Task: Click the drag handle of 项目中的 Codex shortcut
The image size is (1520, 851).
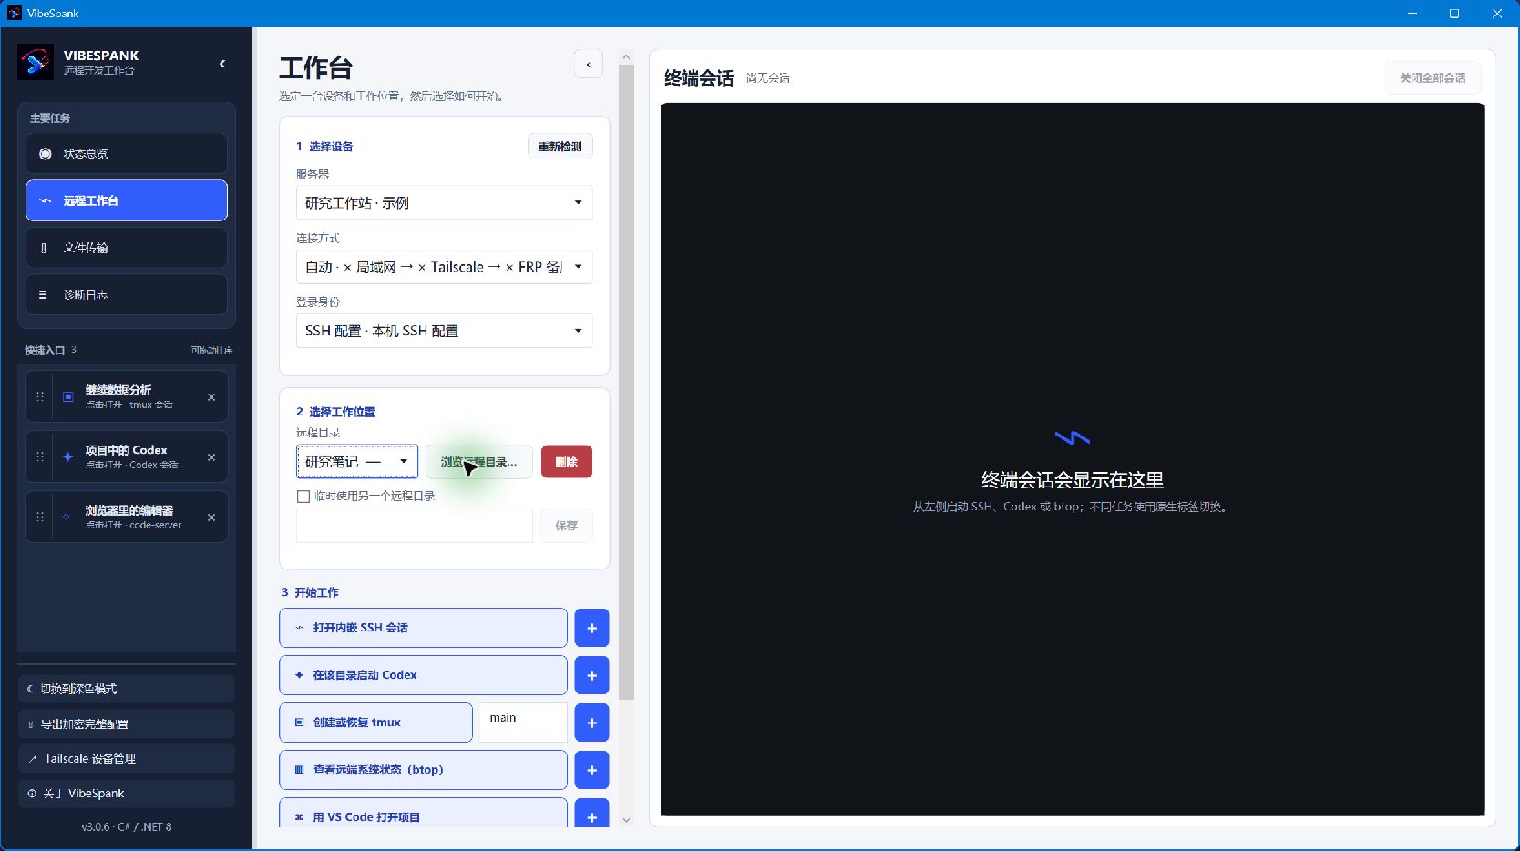Action: (40, 456)
